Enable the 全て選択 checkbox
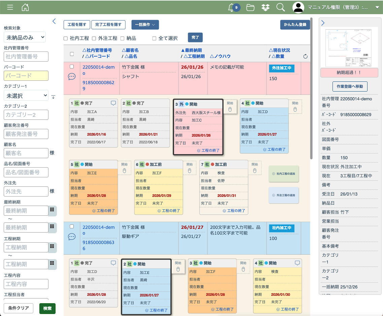383x316 pixels. point(154,38)
